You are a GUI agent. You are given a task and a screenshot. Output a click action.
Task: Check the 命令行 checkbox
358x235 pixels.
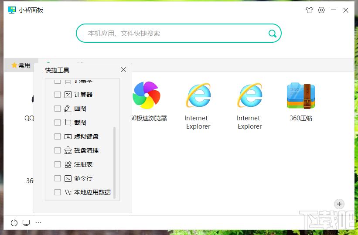58,178
